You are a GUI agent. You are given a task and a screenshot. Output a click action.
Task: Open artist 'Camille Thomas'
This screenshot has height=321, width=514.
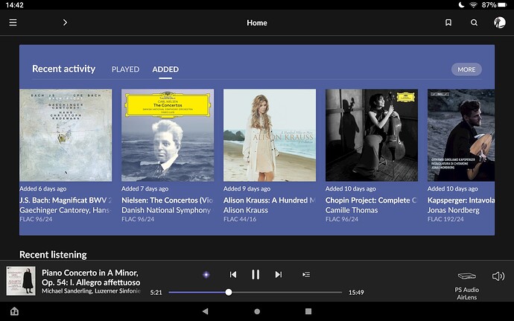click(x=352, y=210)
